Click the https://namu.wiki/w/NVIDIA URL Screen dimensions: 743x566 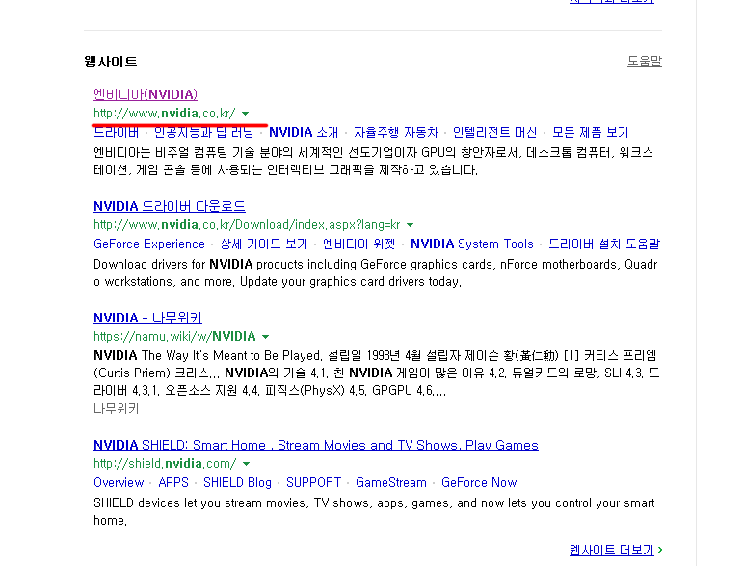click(x=174, y=337)
